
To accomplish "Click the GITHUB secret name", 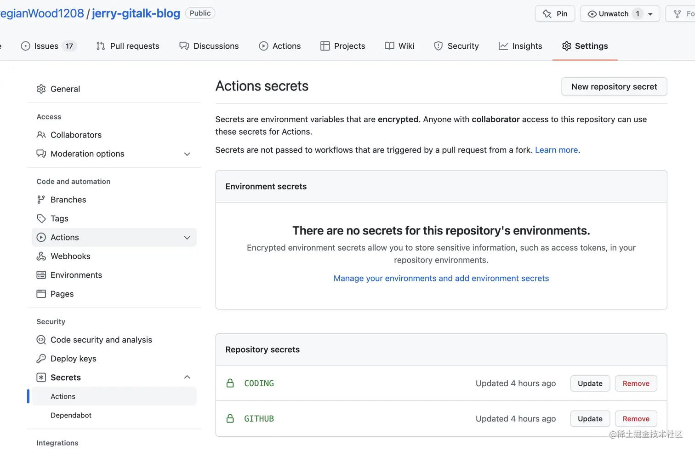I will pos(259,419).
